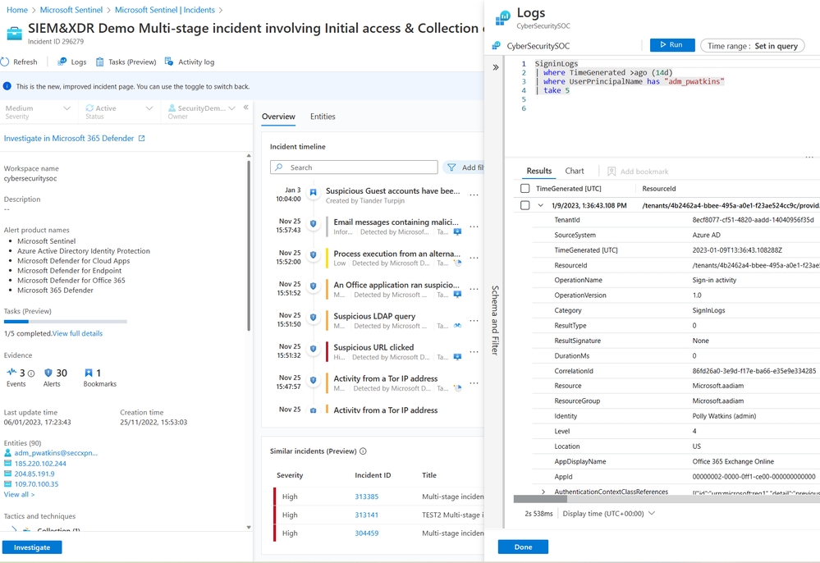Viewport: 820px width, 563px height.
Task: Open more options for Email messages alert
Action: (x=474, y=227)
